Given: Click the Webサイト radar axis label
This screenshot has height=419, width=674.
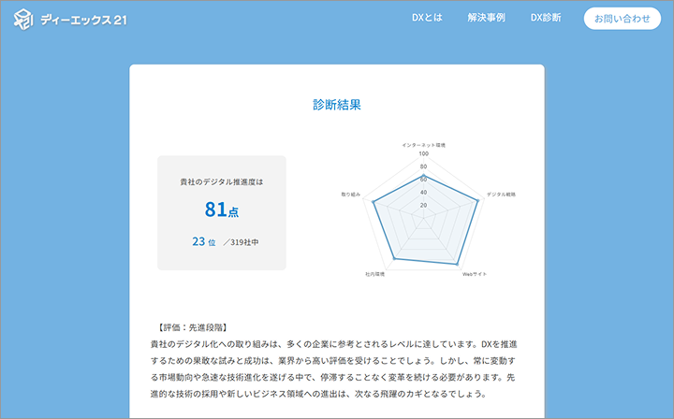Looking at the screenshot, I should (474, 274).
